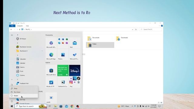Click the Power button in Start menu
The width and height of the screenshot is (194, 109).
[12, 101]
